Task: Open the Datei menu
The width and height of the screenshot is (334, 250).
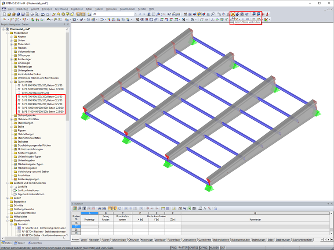Action: click(11, 9)
